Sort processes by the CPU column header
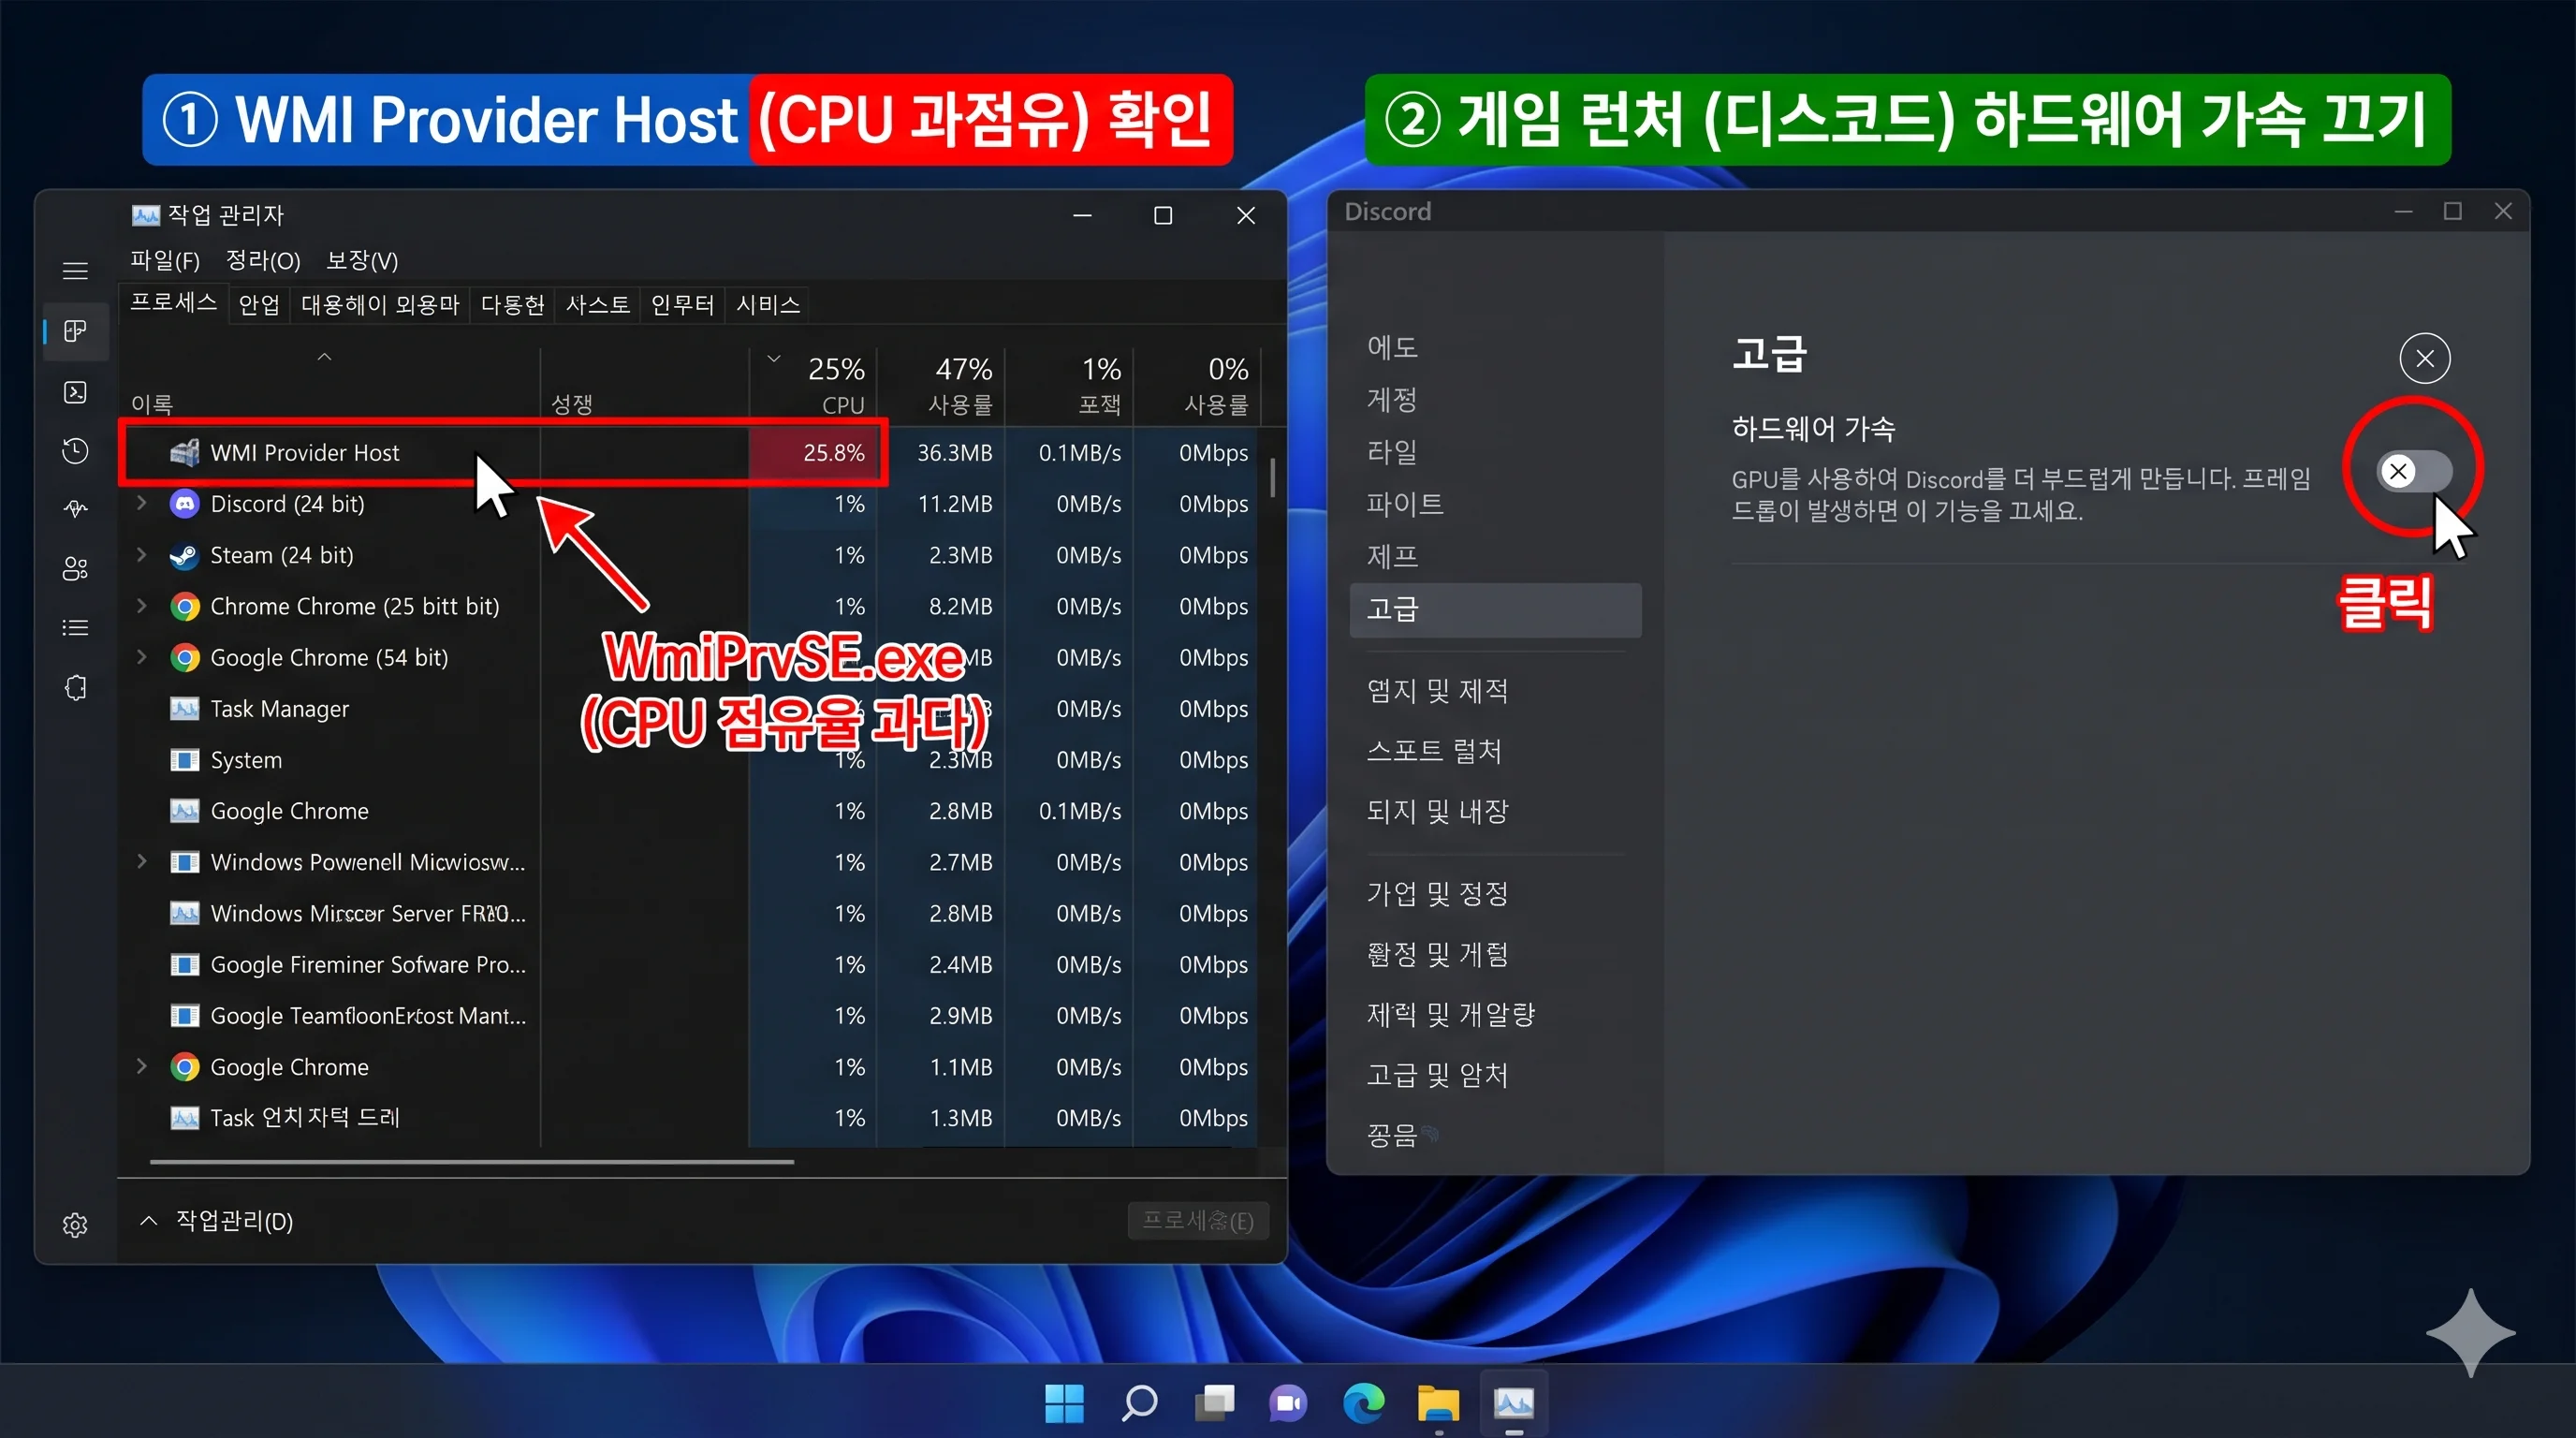The height and width of the screenshot is (1438, 2576). (x=813, y=384)
